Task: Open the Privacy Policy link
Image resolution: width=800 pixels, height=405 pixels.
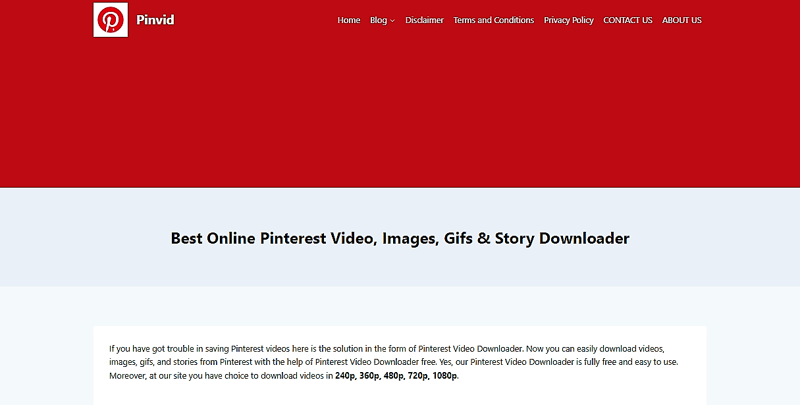Action: 568,20
